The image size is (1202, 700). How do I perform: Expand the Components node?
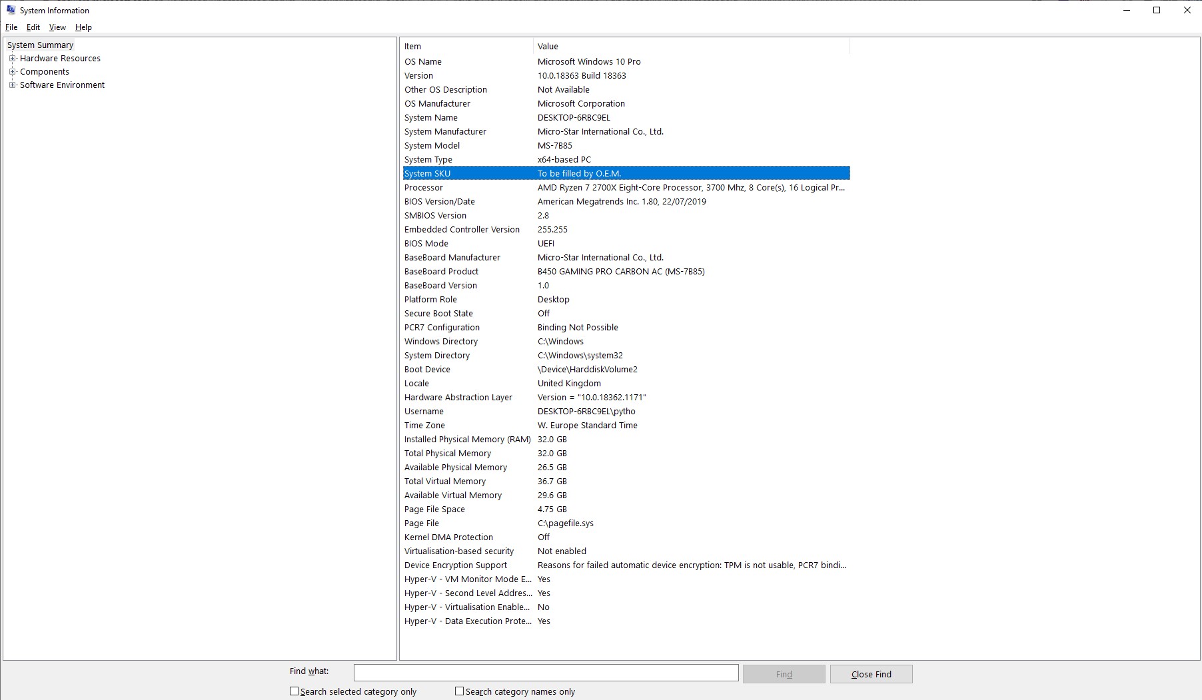coord(11,71)
